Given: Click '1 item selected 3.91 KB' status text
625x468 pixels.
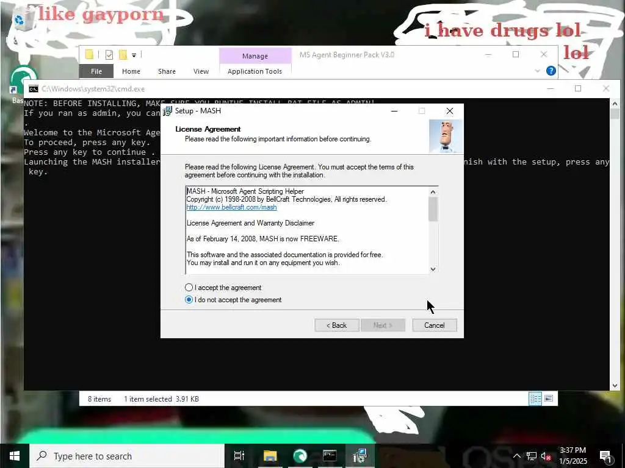Looking at the screenshot, I should click(161, 399).
